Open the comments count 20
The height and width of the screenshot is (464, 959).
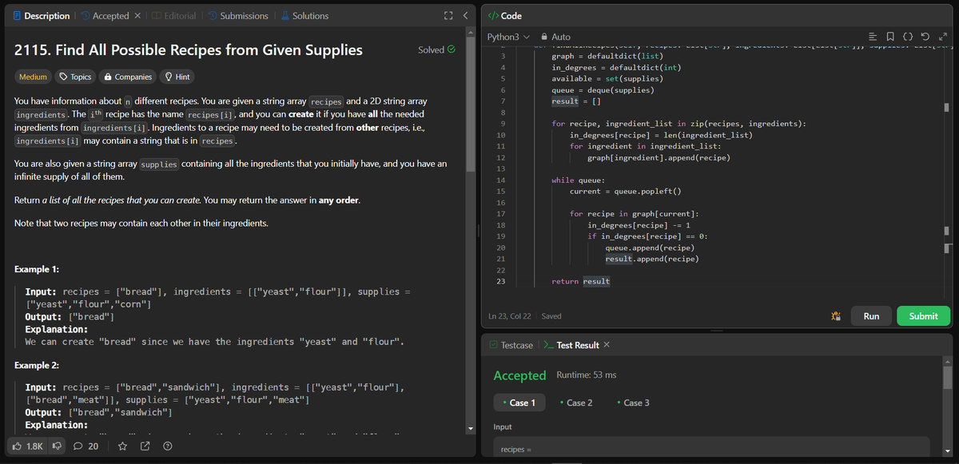pyautogui.click(x=86, y=446)
